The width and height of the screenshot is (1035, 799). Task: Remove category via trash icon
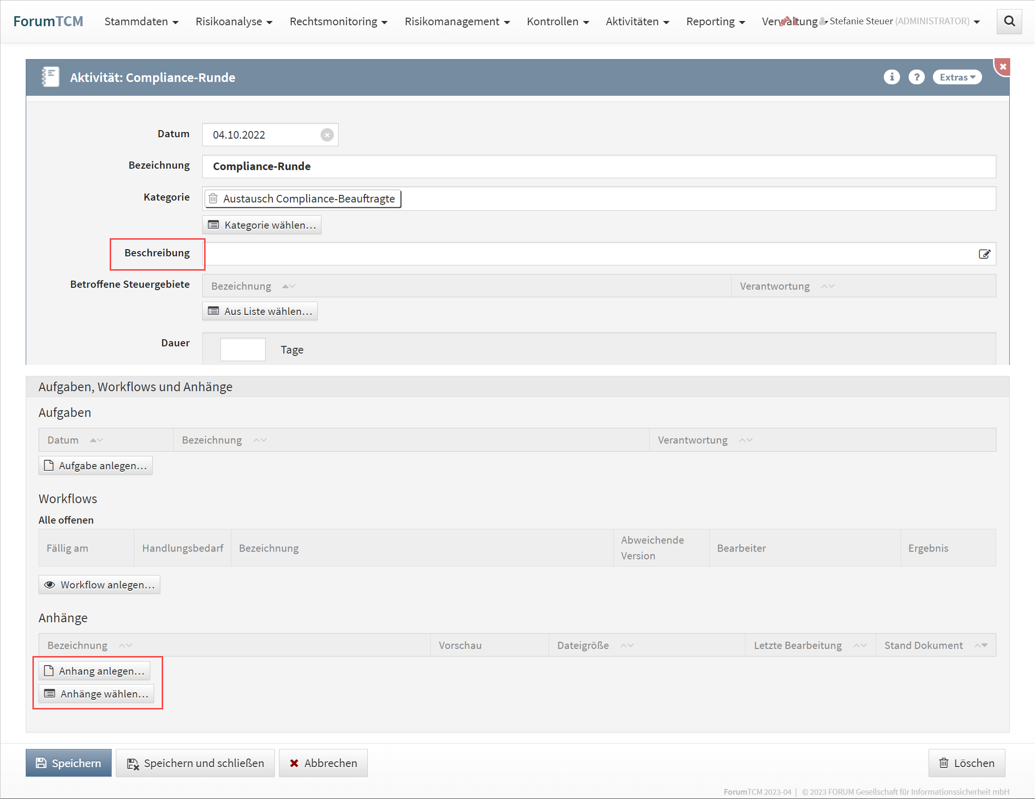[213, 199]
